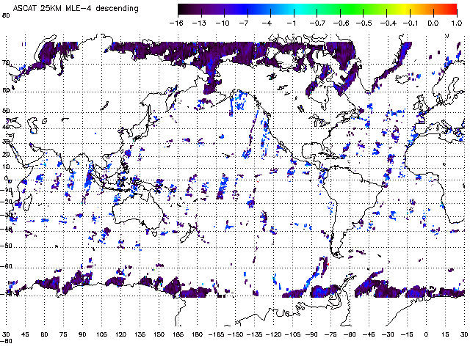Pick the red end of the color scale
Viewport: 470px width, 352px height.
451,10
